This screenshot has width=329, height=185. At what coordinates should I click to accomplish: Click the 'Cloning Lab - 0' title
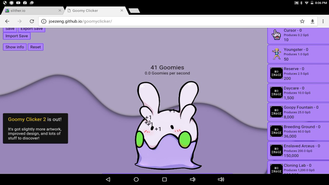pos(297,165)
